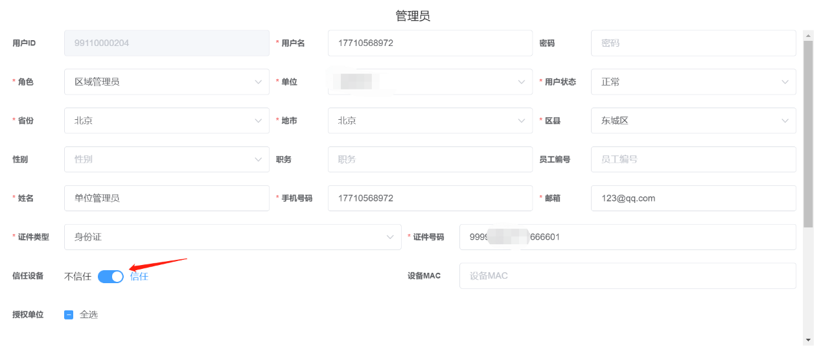821x346 pixels.
Task: Expand the 省份 dropdown showing 北京
Action: point(167,121)
